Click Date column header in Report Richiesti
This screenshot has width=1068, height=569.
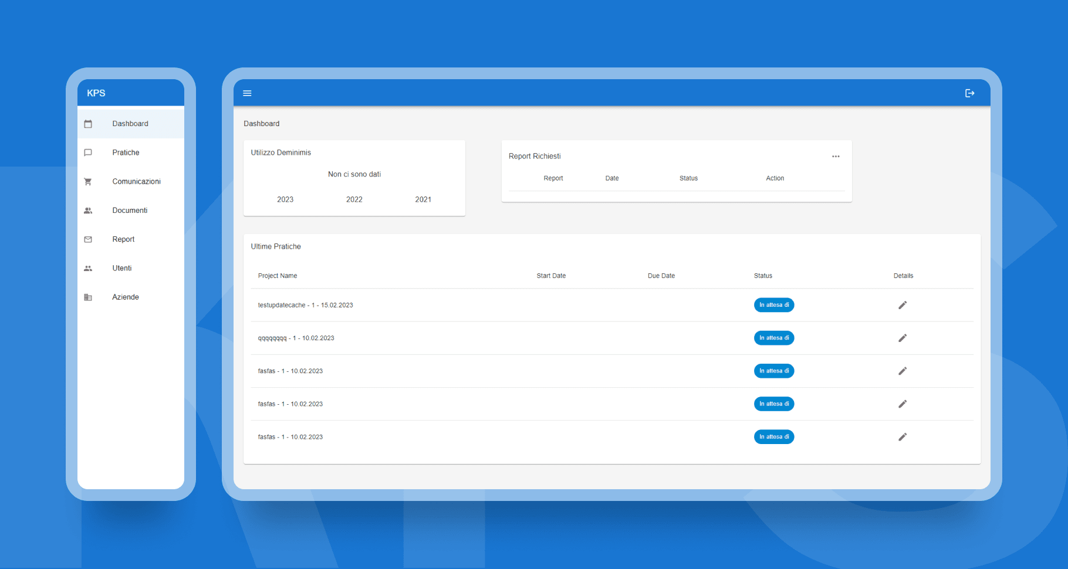click(x=612, y=178)
